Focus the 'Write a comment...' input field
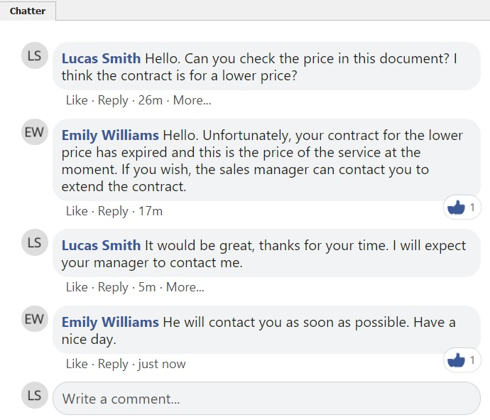490x420 pixels. [x=266, y=399]
